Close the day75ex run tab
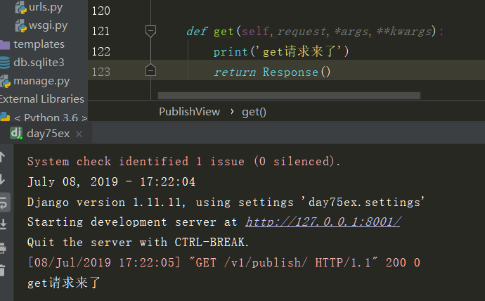This screenshot has width=485, height=301. [79, 134]
